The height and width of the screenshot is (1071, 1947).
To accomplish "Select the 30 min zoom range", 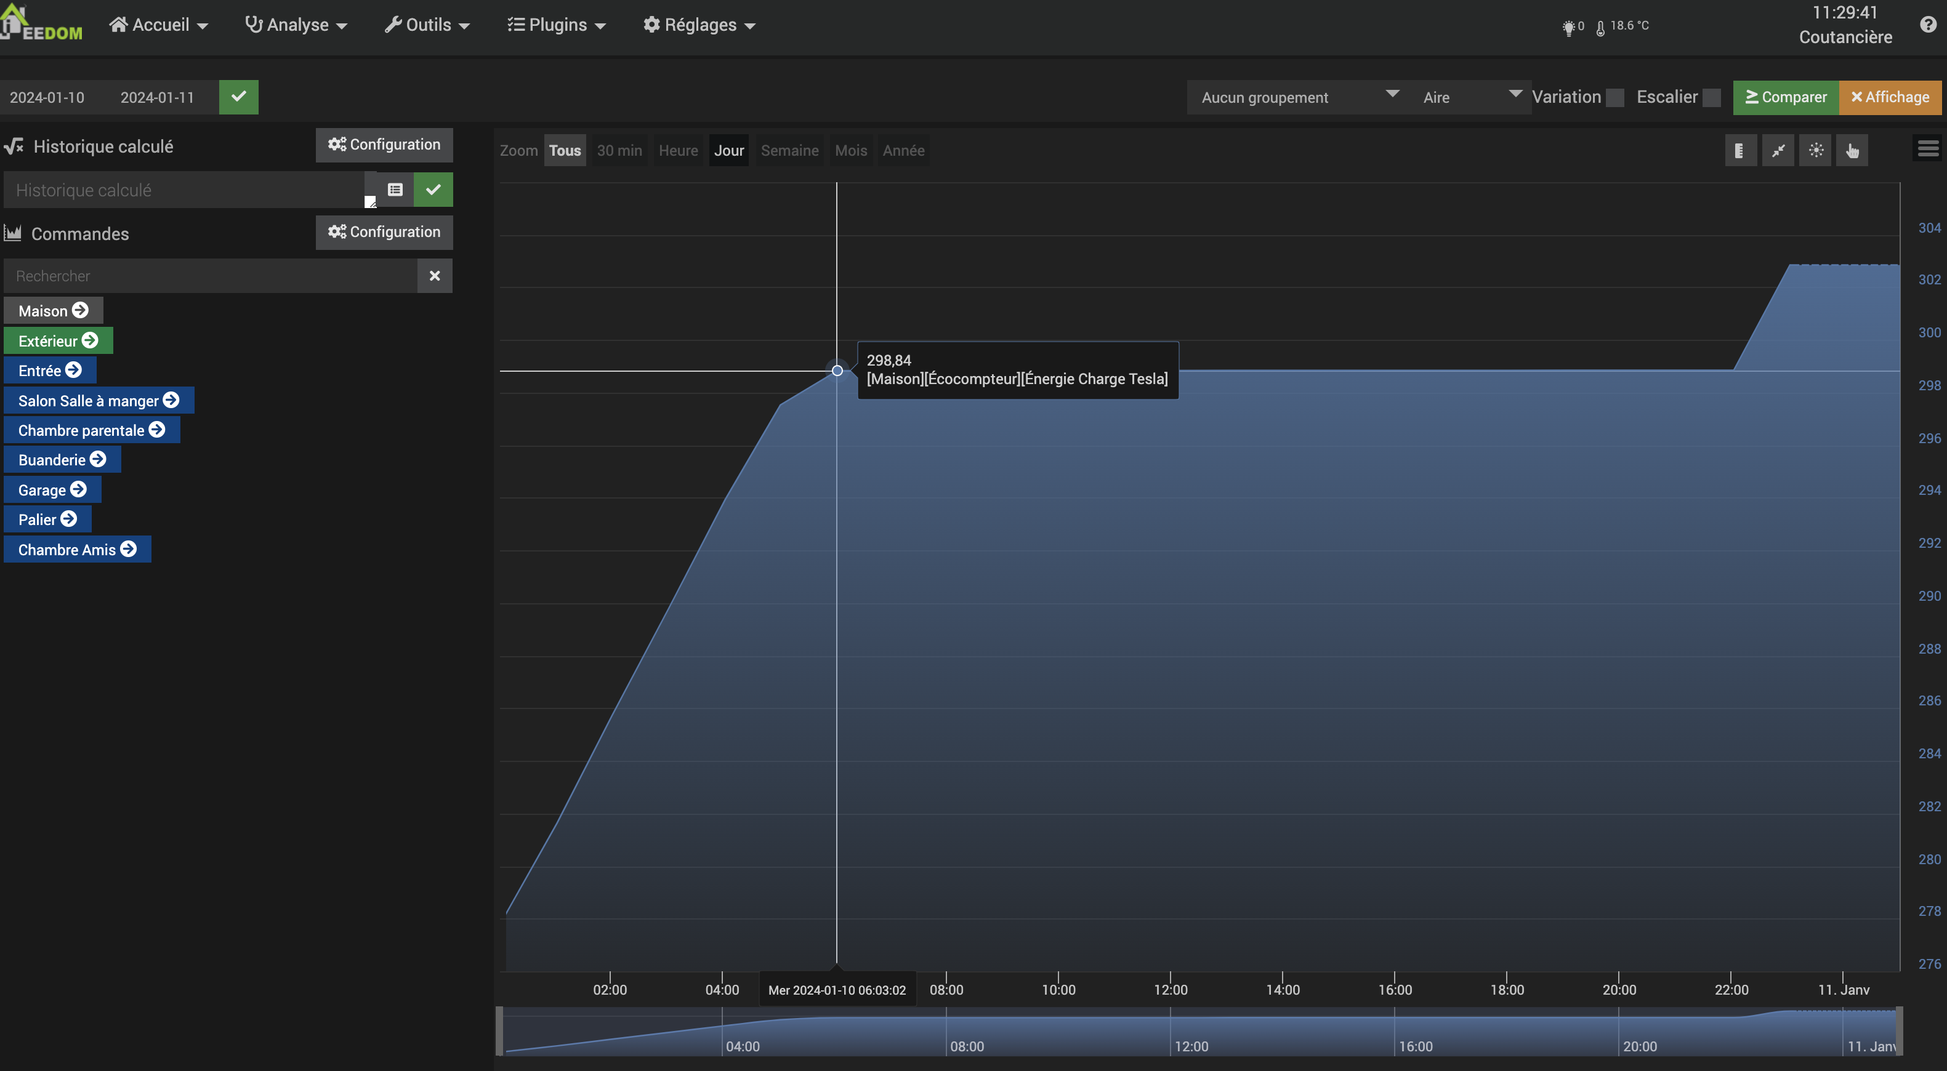I will [x=619, y=150].
